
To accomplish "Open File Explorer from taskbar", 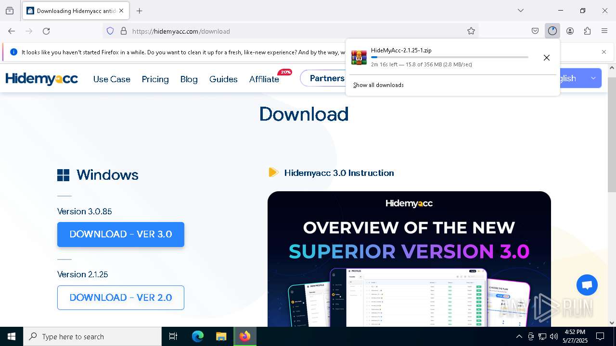I will point(221,336).
